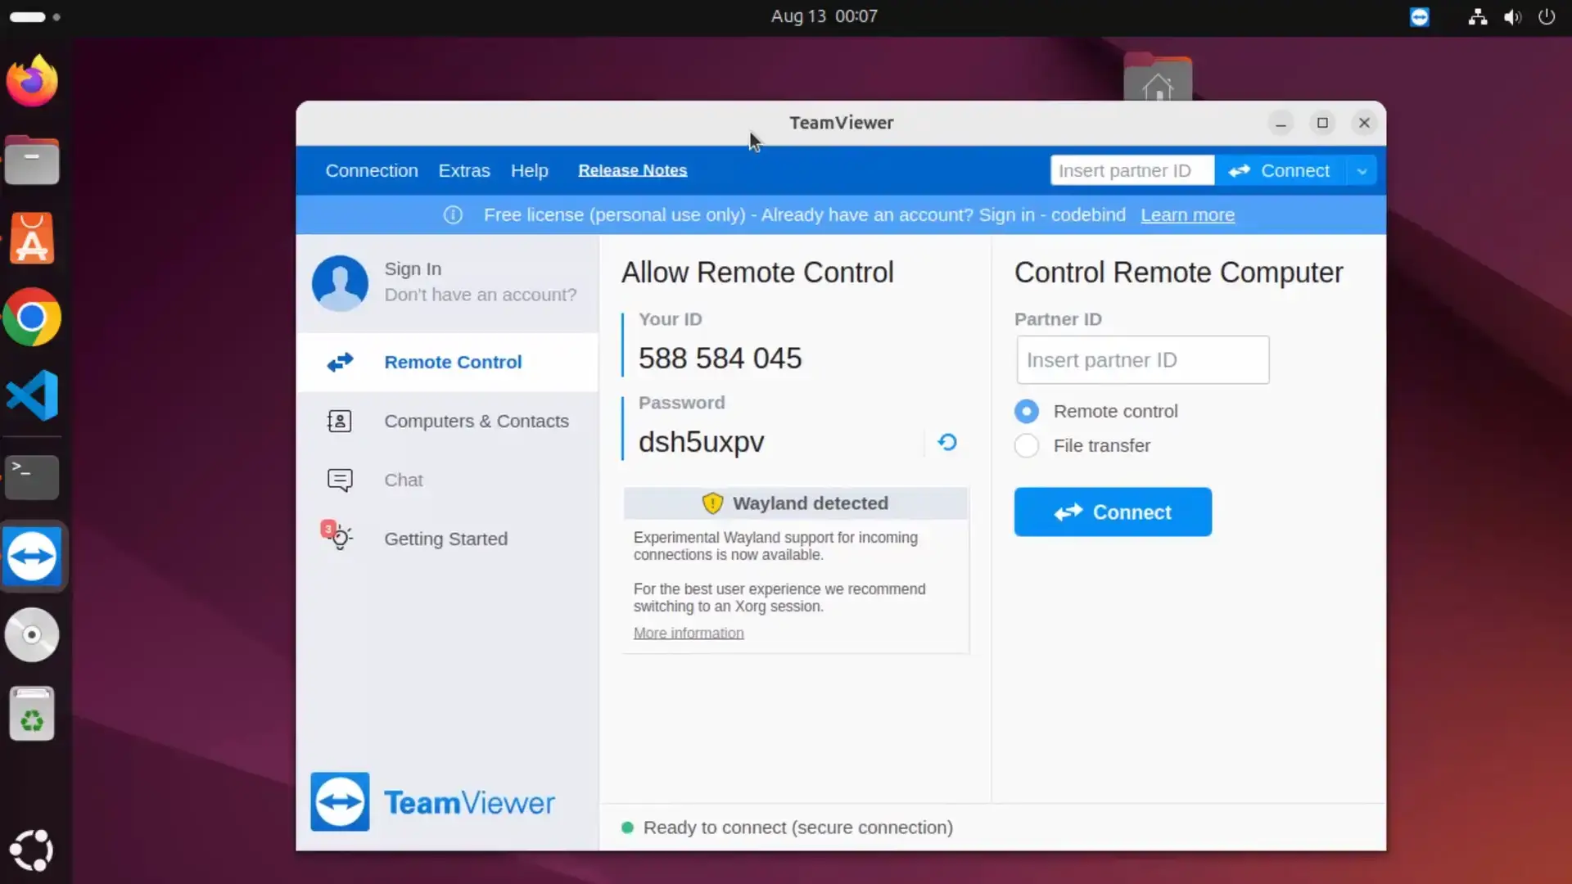Open the Home folder on the desktop
The height and width of the screenshot is (884, 1572).
(x=1158, y=78)
